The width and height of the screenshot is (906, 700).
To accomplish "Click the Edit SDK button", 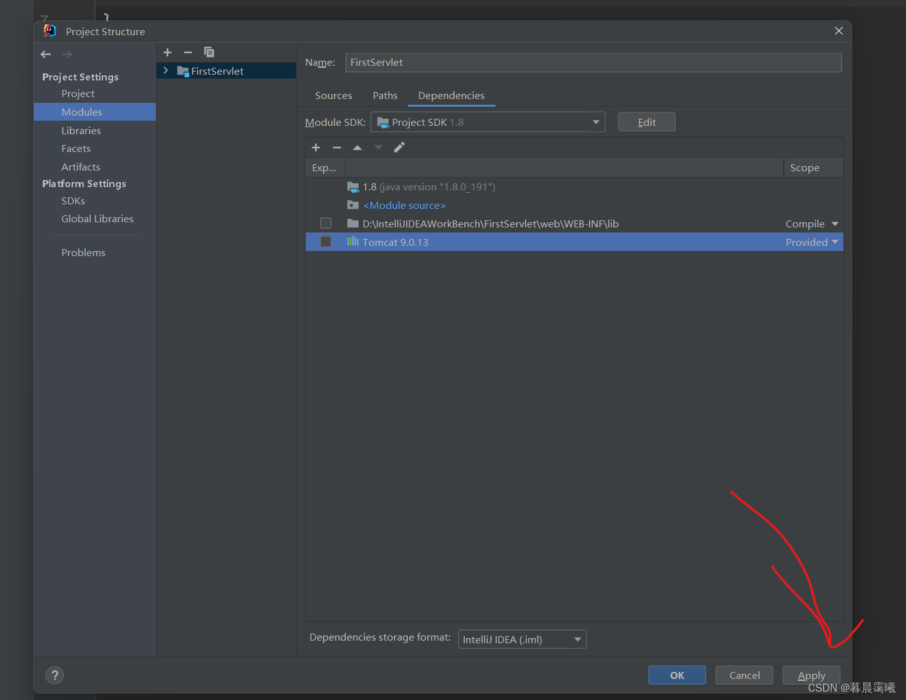I will click(x=646, y=122).
